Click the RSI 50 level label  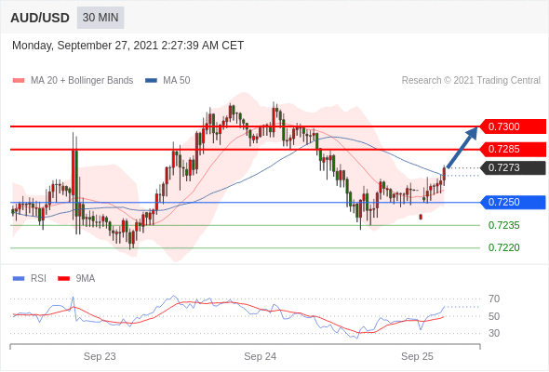pos(494,316)
